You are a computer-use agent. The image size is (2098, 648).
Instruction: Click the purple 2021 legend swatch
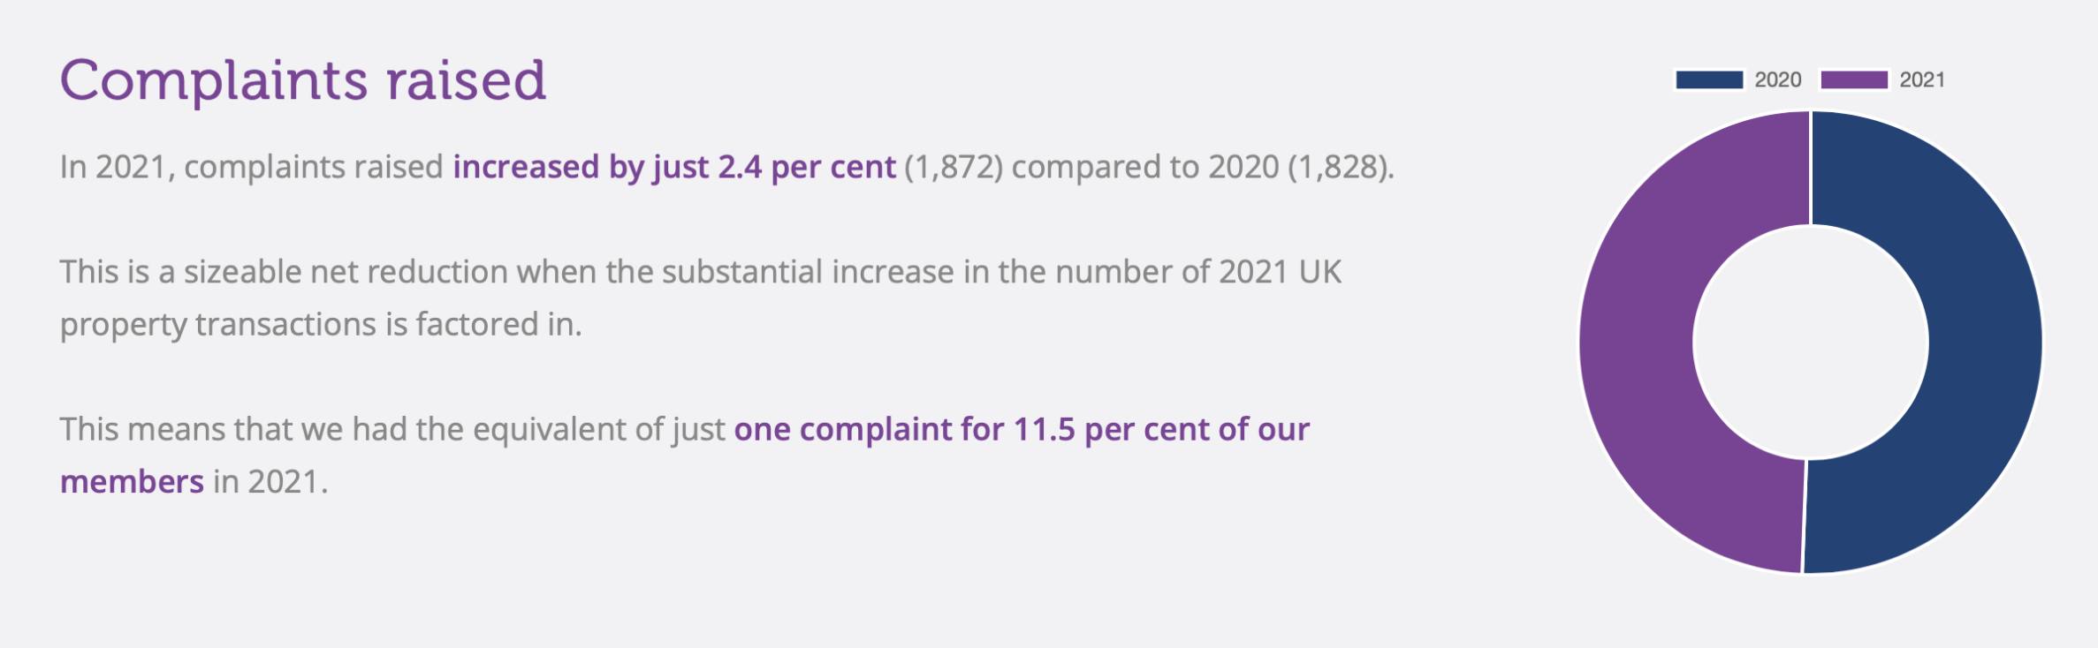(x=1854, y=80)
